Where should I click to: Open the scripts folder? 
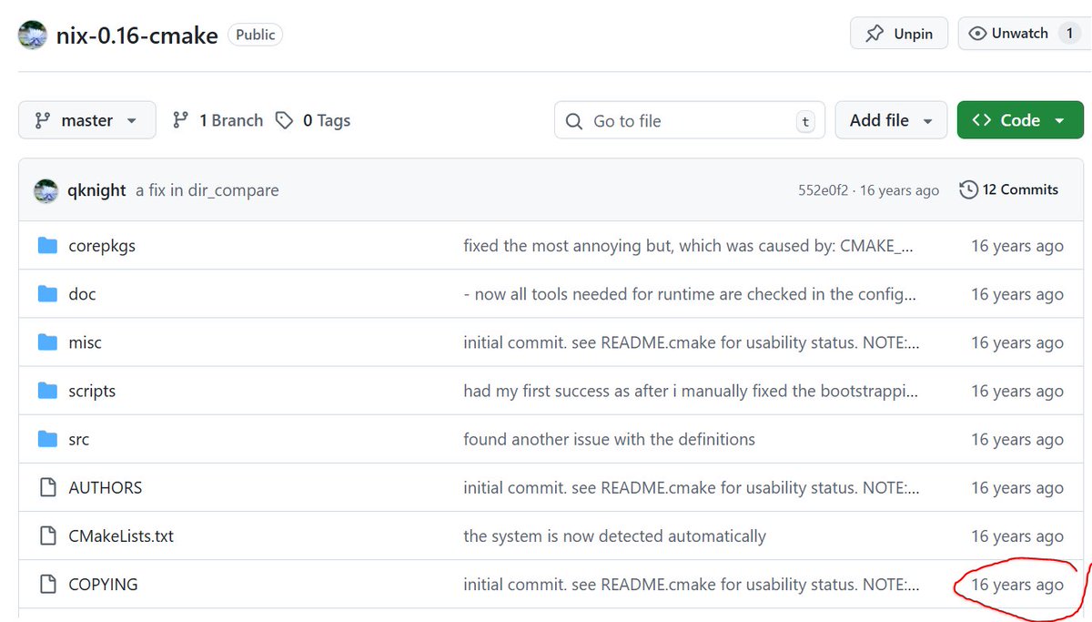[92, 391]
